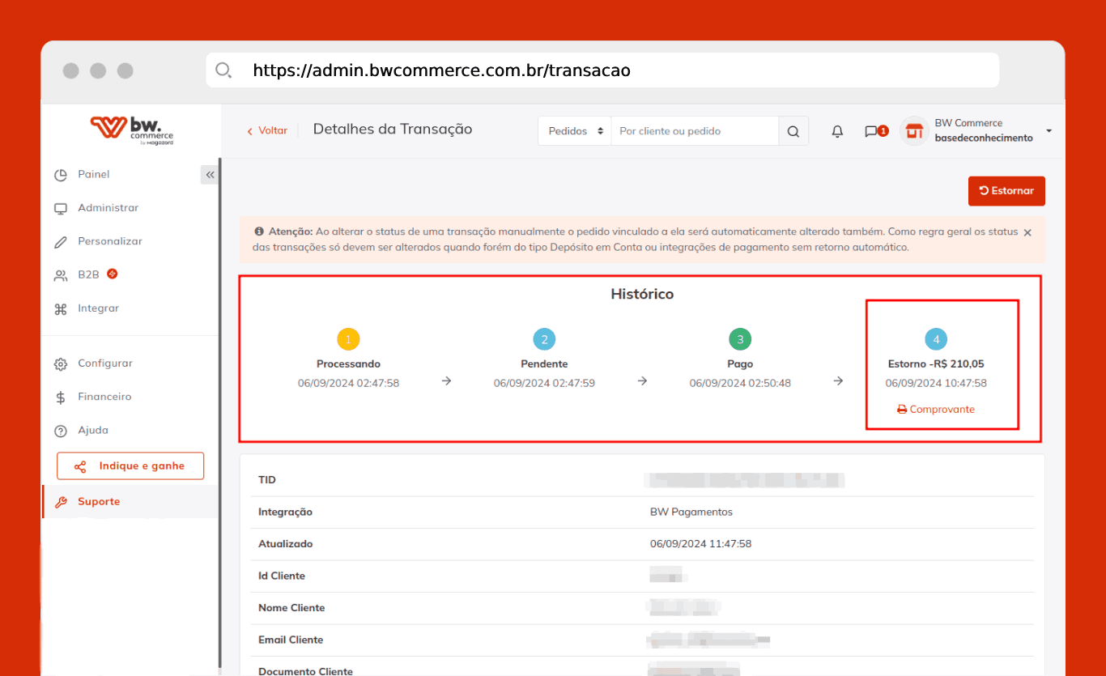1106x676 pixels.
Task: Open Administrar menu item
Action: tap(108, 208)
